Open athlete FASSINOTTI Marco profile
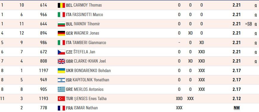This screenshot has height=112, width=259. pyautogui.click(x=88, y=15)
